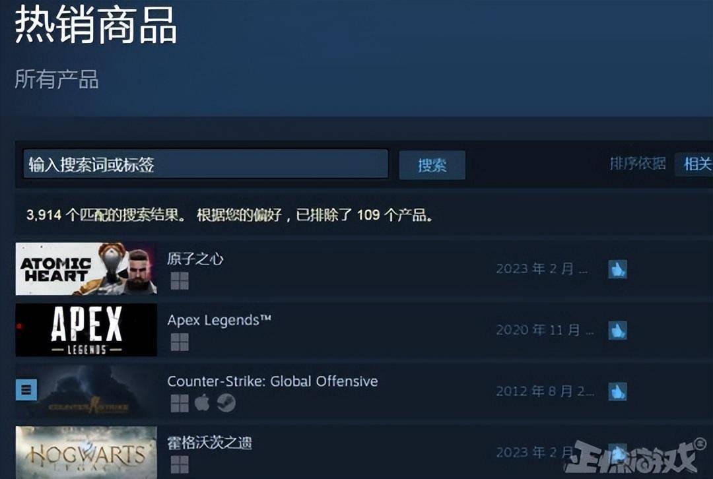Open the Counter-Strike: Global Offensive title link

273,381
